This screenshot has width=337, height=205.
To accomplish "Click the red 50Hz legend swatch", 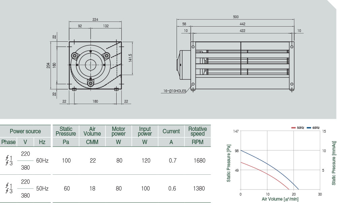I will pos(294,128).
